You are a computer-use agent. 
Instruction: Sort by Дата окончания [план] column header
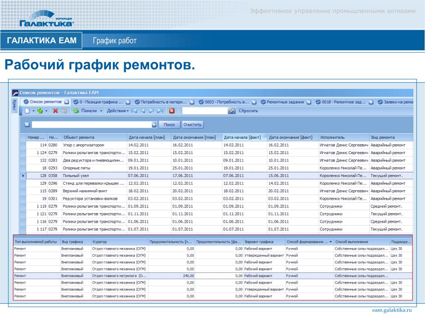click(x=196, y=137)
